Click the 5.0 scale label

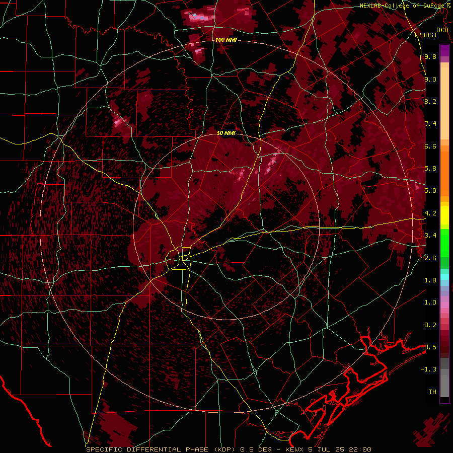click(430, 191)
